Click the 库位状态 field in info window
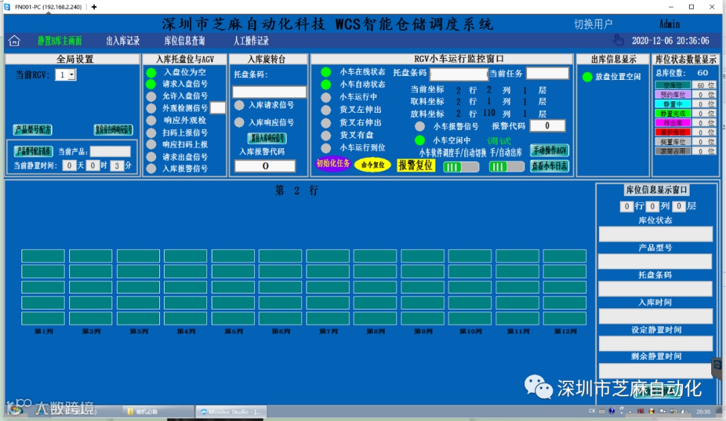726x421 pixels. click(x=655, y=234)
